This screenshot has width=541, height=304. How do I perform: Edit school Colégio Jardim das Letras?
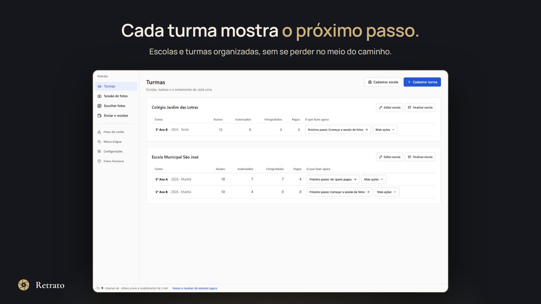click(x=390, y=107)
